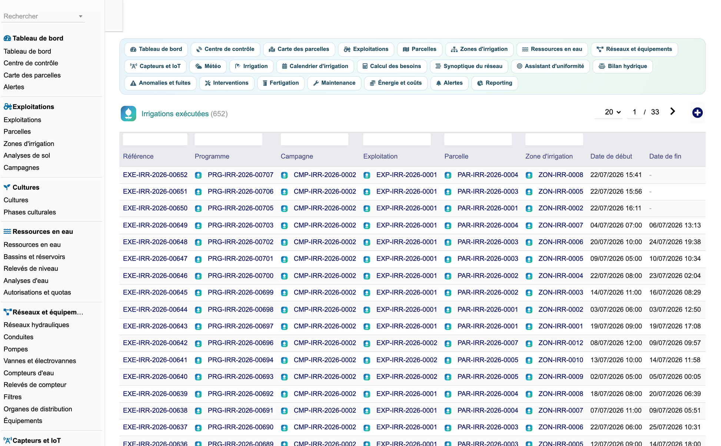This screenshot has height=446, width=721.
Task: Open Centre de contrôle tab
Action: (x=225, y=49)
